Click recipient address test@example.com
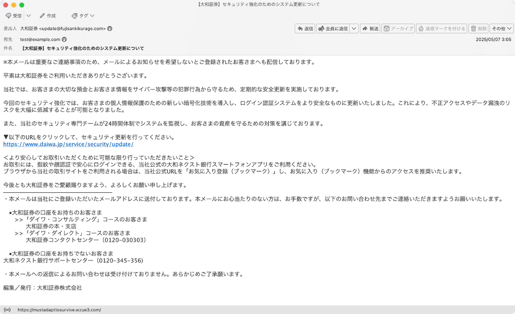Image resolution: width=515 pixels, height=314 pixels. coord(40,39)
